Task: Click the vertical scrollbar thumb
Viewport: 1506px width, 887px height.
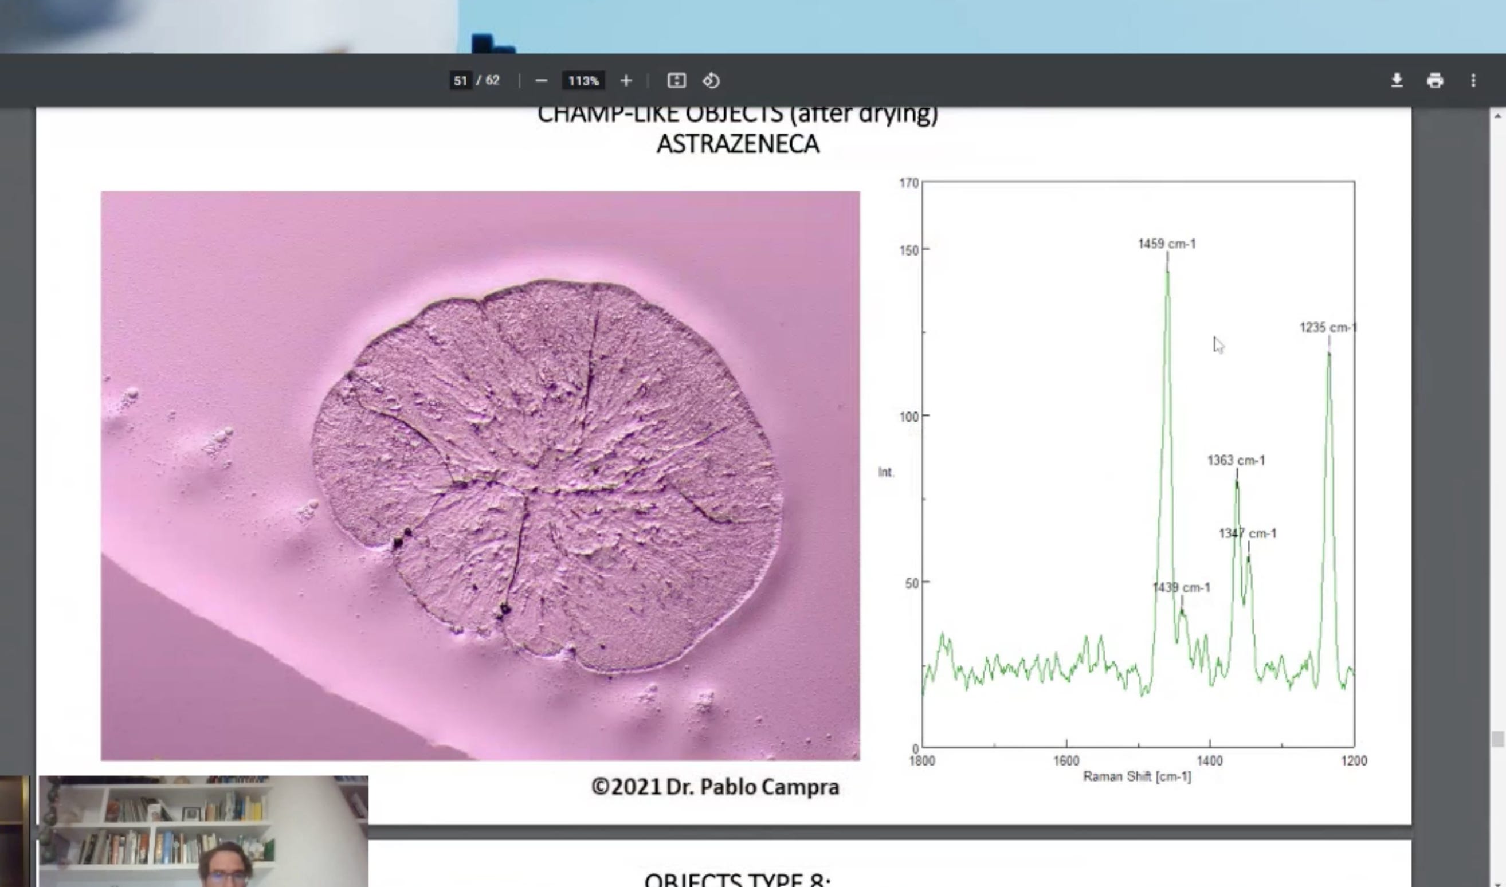Action: click(x=1497, y=739)
